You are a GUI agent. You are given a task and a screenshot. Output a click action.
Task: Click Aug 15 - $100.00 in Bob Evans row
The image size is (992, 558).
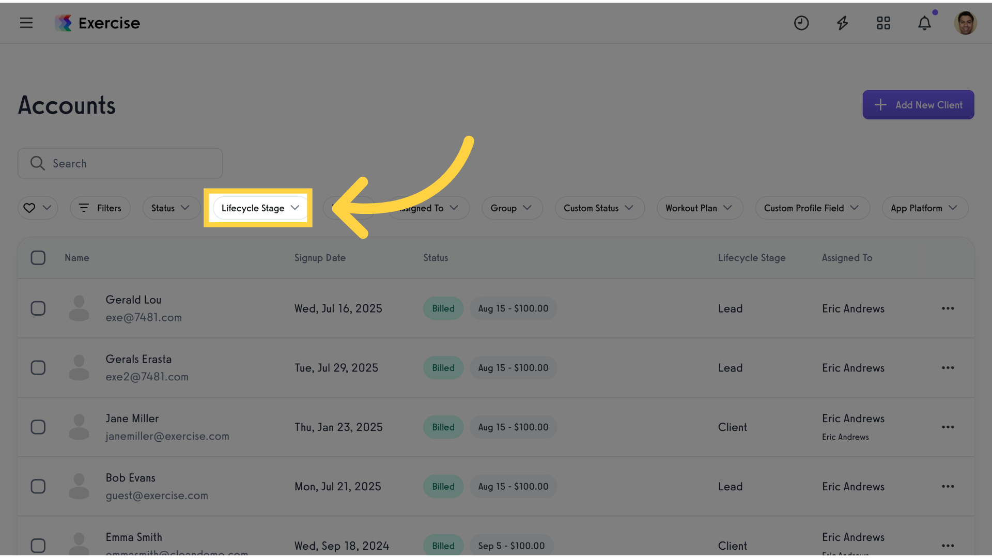513,487
